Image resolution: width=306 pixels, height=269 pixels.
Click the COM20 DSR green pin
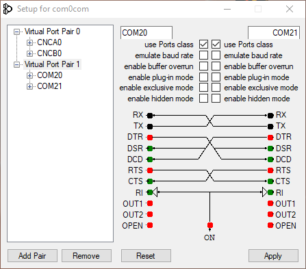click(x=150, y=149)
